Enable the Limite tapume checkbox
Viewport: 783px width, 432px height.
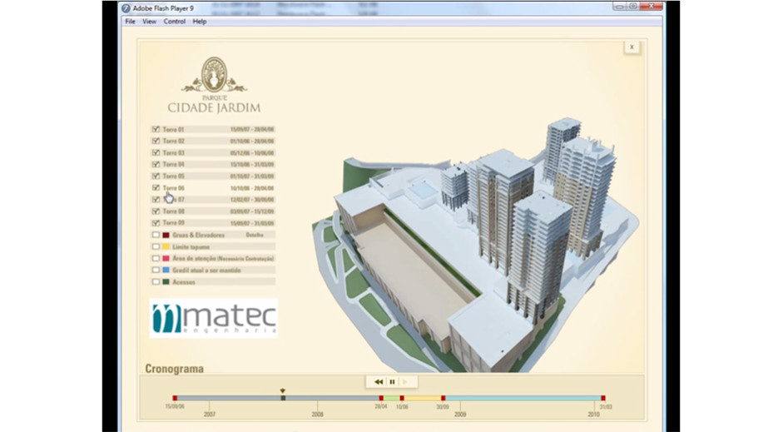(x=156, y=247)
